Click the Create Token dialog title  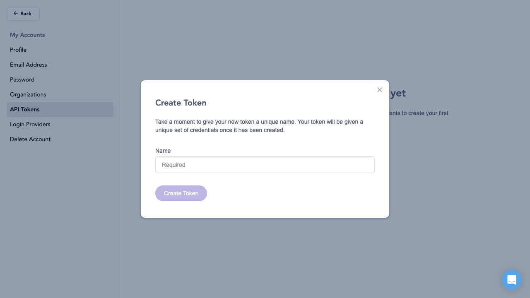181,103
